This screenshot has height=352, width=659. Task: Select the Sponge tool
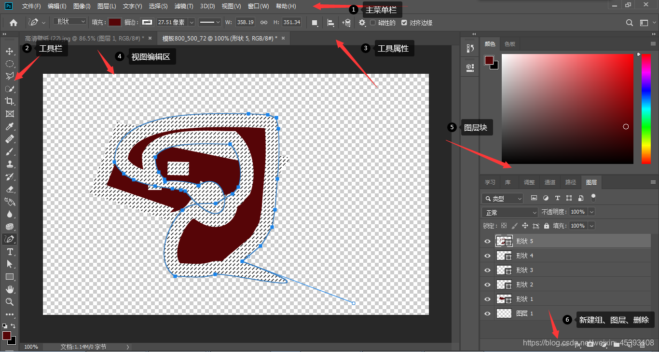9,227
